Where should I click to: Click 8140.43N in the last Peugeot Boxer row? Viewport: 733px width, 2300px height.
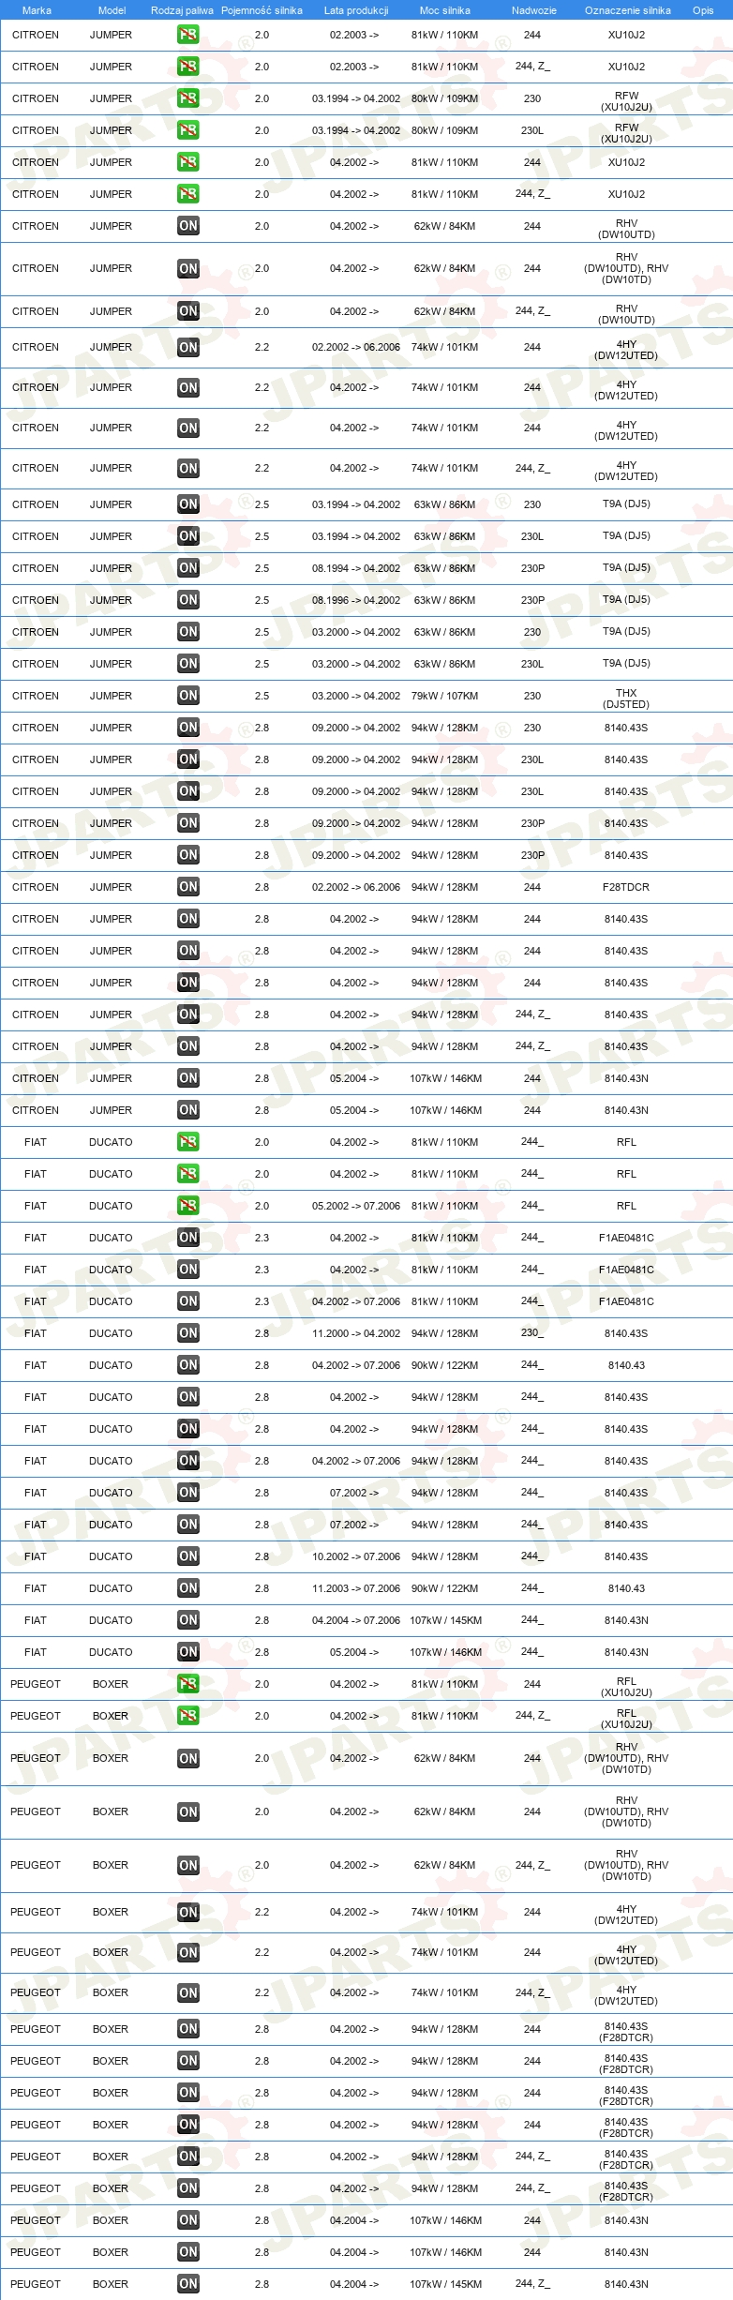[x=626, y=2284]
